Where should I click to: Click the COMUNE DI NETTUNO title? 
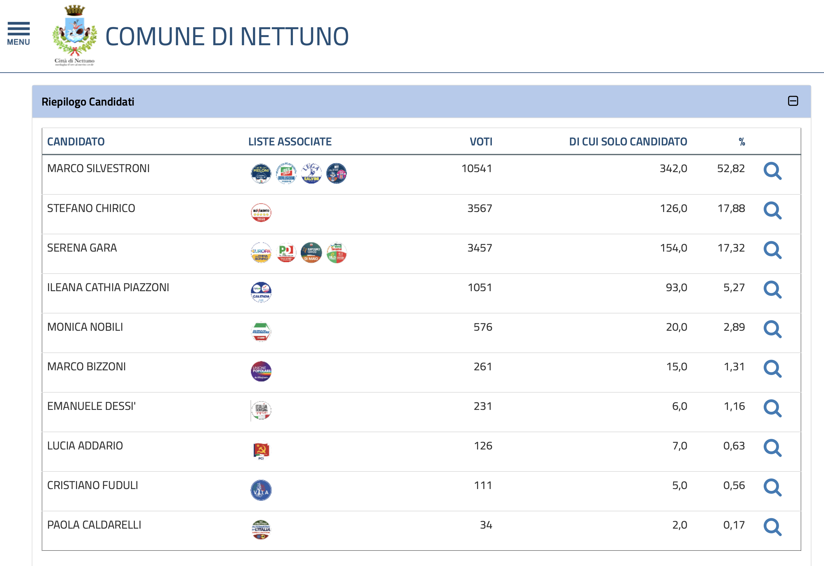point(227,36)
